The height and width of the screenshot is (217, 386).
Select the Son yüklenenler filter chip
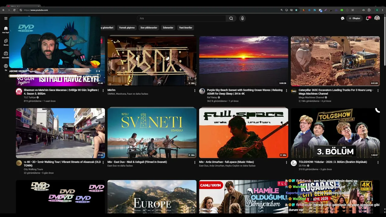(149, 28)
